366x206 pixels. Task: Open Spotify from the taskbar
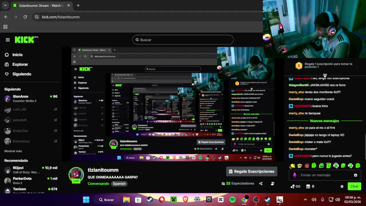point(232,200)
